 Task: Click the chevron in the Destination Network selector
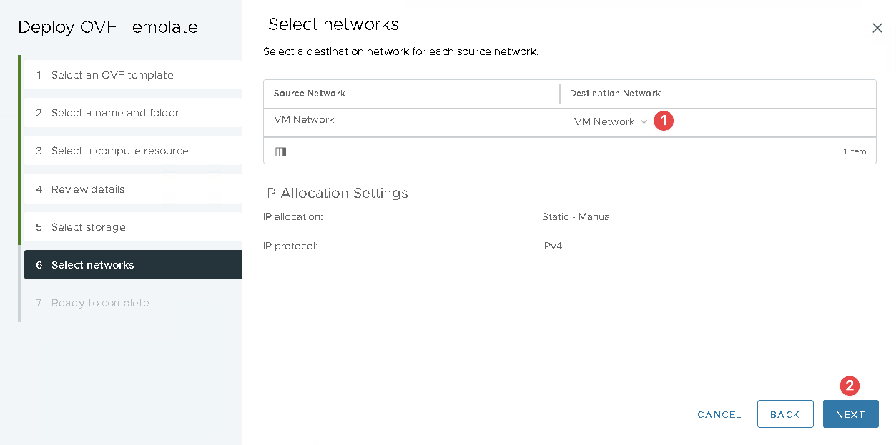pyautogui.click(x=644, y=122)
